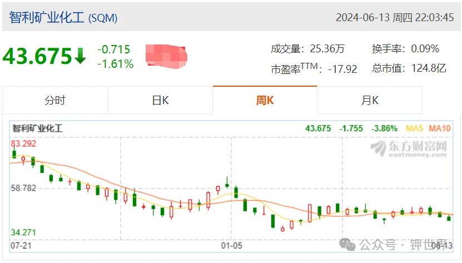
Task: Select the 周K weekly chart tab
Action: (x=265, y=100)
